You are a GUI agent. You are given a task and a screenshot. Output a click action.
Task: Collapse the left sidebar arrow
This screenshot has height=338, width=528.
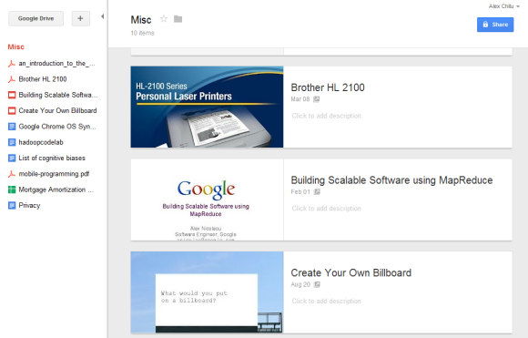tap(102, 16)
